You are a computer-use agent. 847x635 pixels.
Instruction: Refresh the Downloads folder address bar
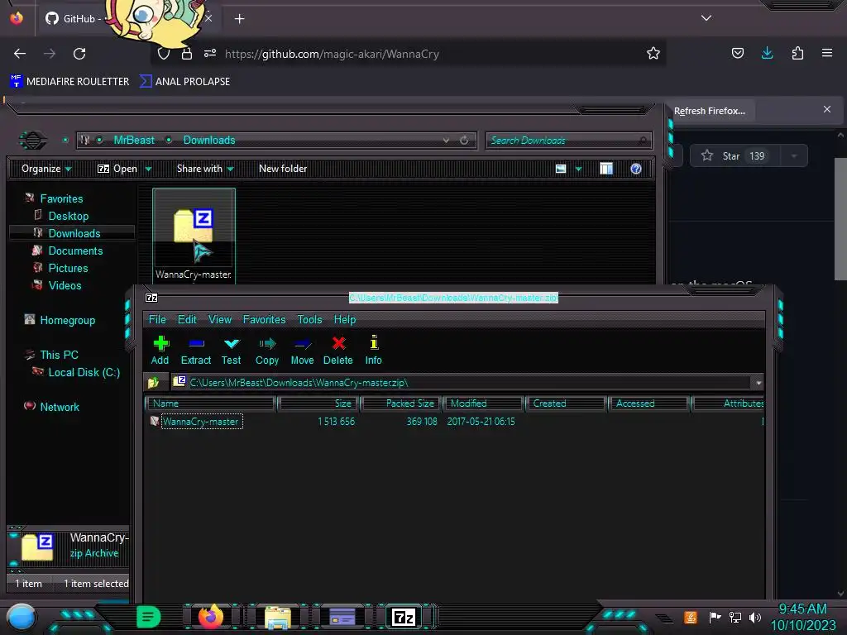tap(464, 141)
